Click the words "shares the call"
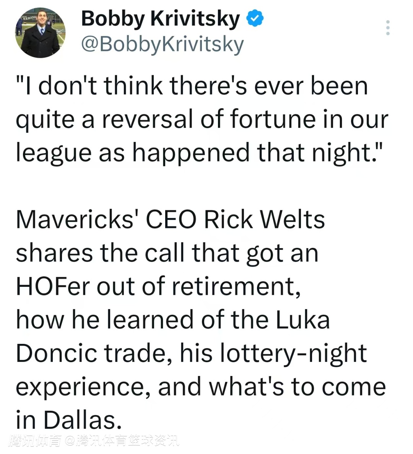The height and width of the screenshot is (454, 413). pos(100,253)
